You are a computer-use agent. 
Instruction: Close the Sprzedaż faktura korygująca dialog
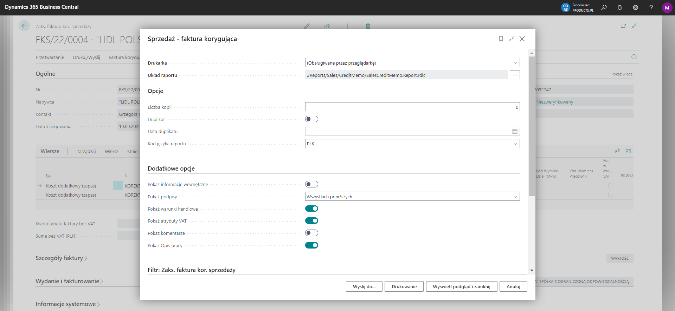(x=522, y=39)
